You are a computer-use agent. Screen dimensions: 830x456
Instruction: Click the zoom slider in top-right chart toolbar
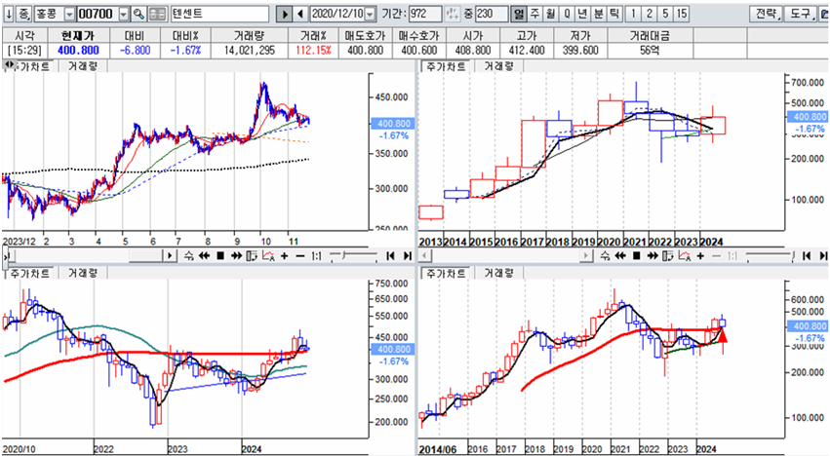pyautogui.click(x=770, y=256)
